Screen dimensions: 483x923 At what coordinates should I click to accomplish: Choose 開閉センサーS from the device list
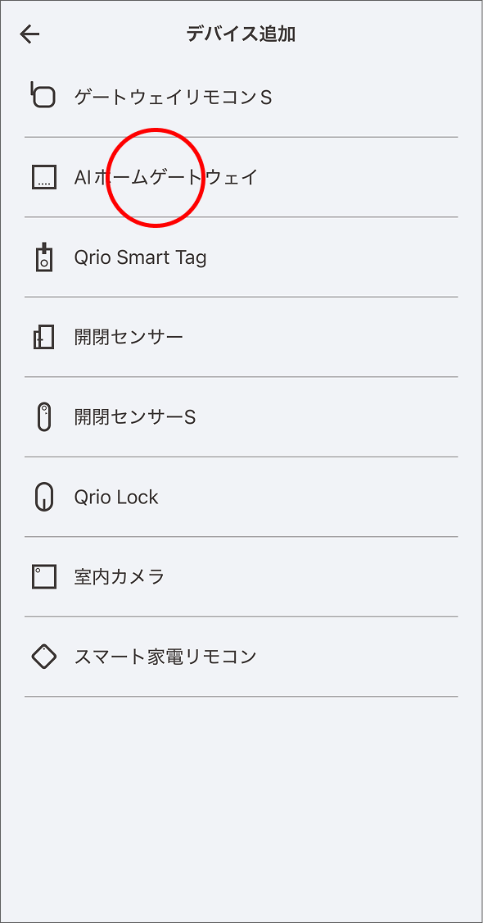coord(241,416)
